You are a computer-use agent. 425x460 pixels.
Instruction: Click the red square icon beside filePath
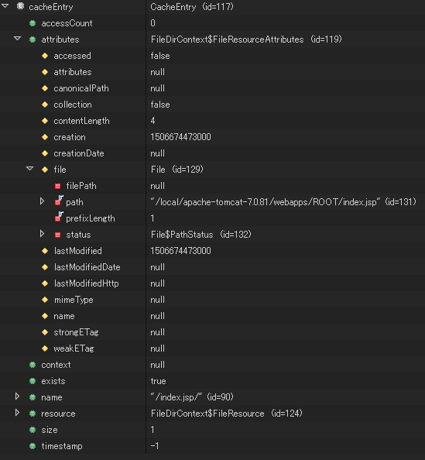(57, 186)
